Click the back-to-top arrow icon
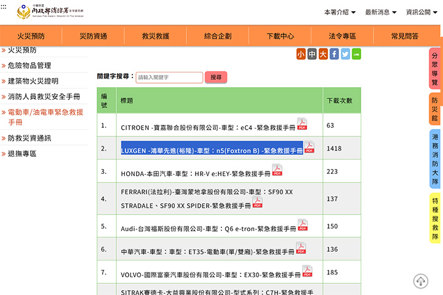Image resolution: width=443 pixels, height=295 pixels. tap(421, 281)
